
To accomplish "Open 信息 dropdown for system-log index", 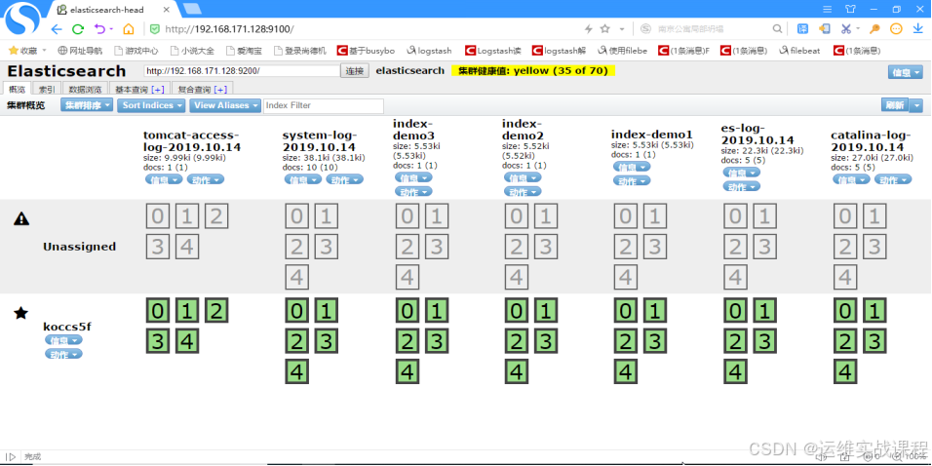I will point(302,179).
